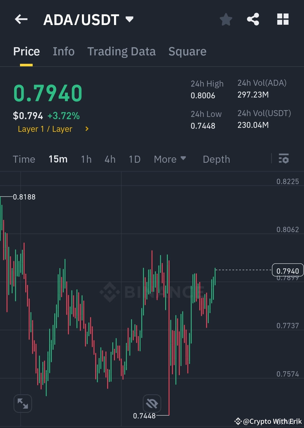Open the Square tab

pyautogui.click(x=187, y=51)
